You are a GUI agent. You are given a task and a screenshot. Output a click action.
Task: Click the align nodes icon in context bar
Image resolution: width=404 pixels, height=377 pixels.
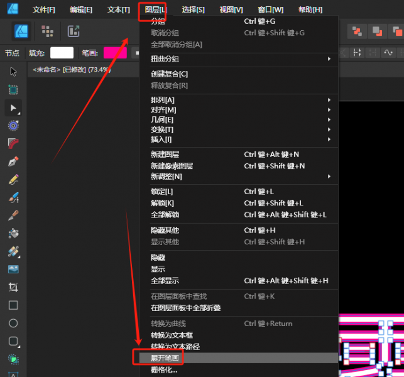pos(357,53)
